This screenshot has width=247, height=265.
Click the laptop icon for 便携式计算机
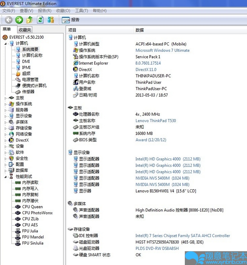[18, 86]
